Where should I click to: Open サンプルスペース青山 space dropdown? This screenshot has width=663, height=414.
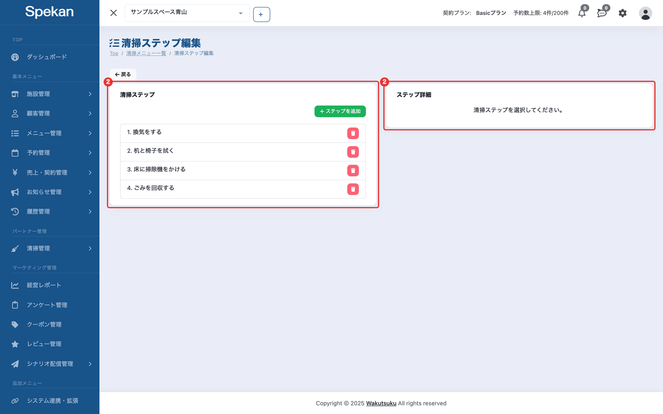click(x=187, y=13)
